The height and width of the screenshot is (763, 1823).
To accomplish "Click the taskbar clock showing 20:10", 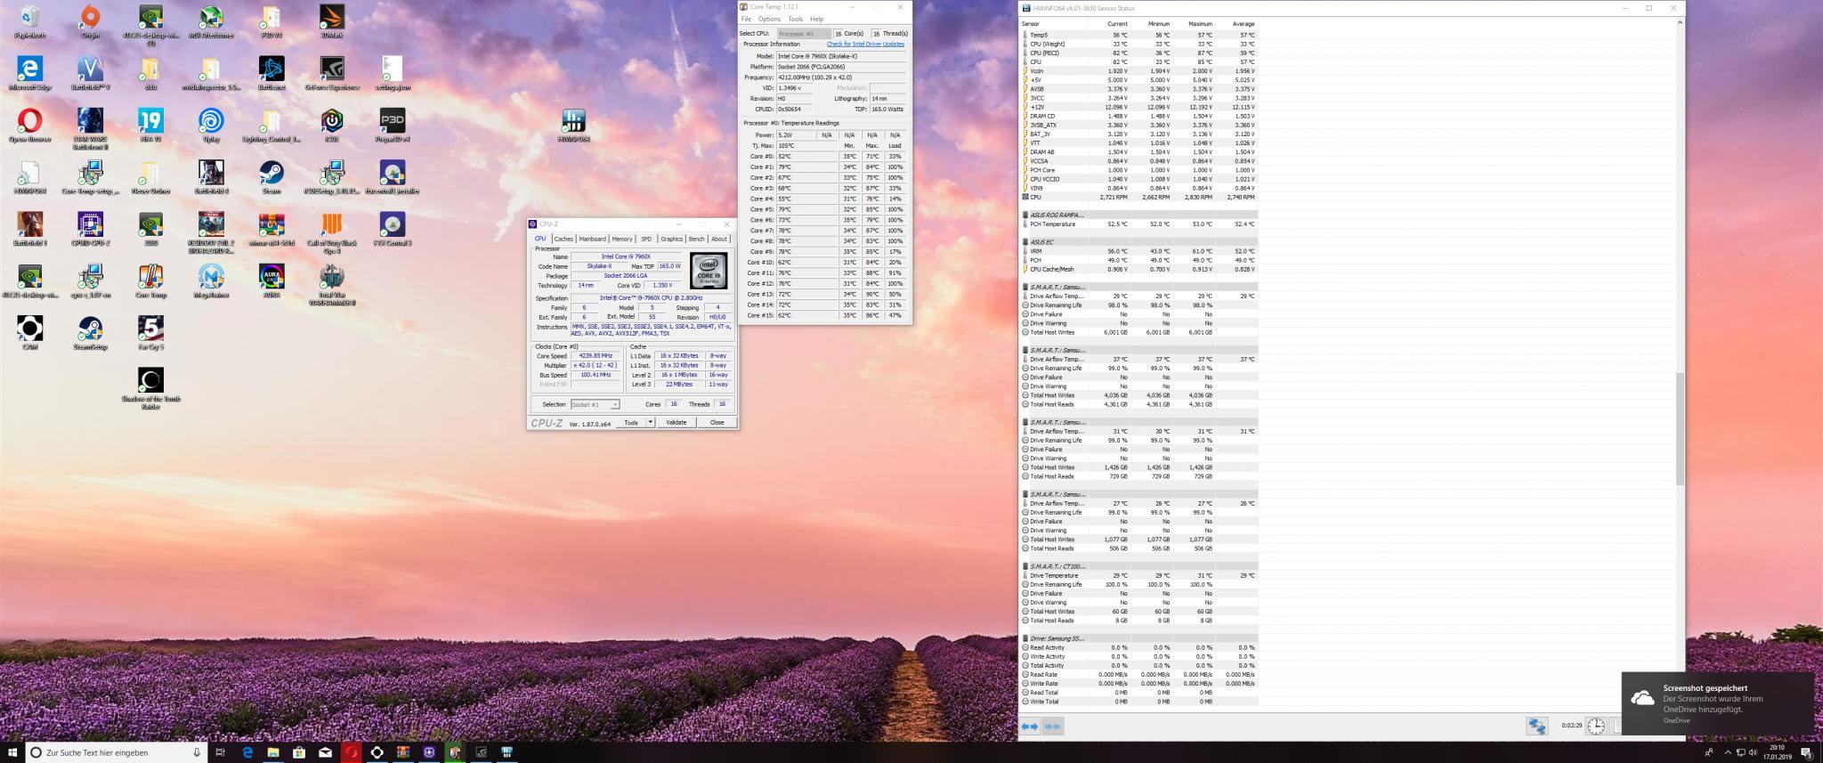I will coord(1778,752).
